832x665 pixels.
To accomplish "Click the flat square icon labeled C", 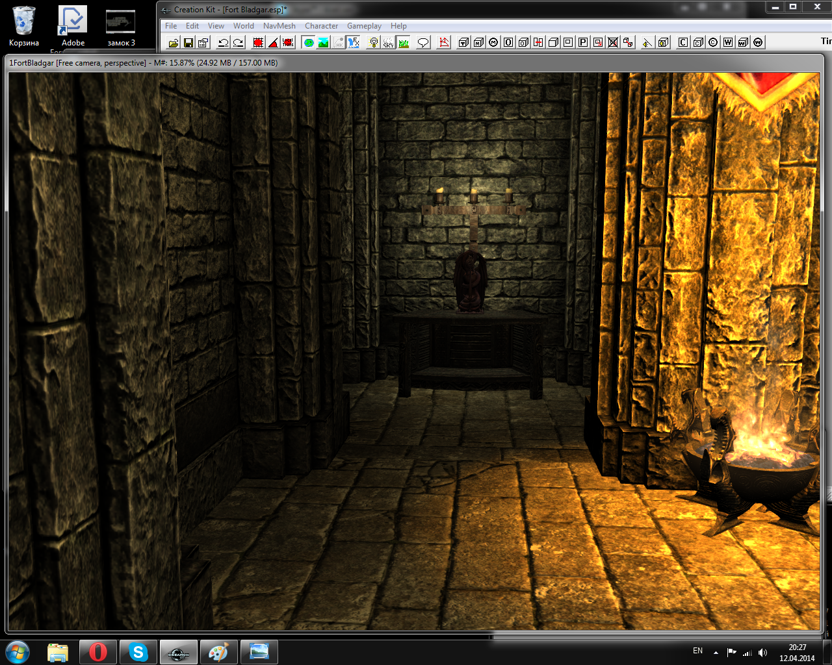I will pyautogui.click(x=683, y=42).
